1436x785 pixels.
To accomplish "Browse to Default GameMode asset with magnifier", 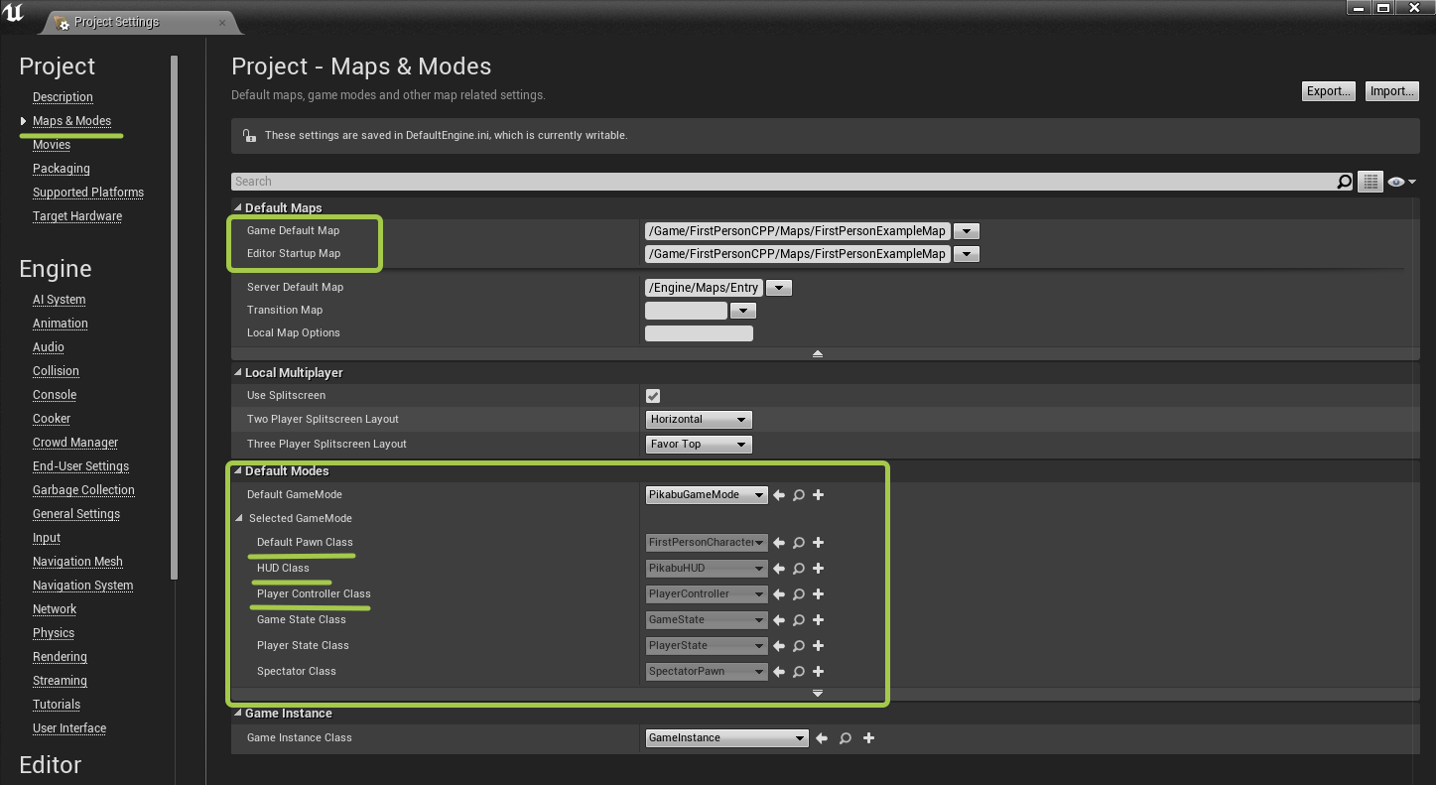I will (x=798, y=495).
